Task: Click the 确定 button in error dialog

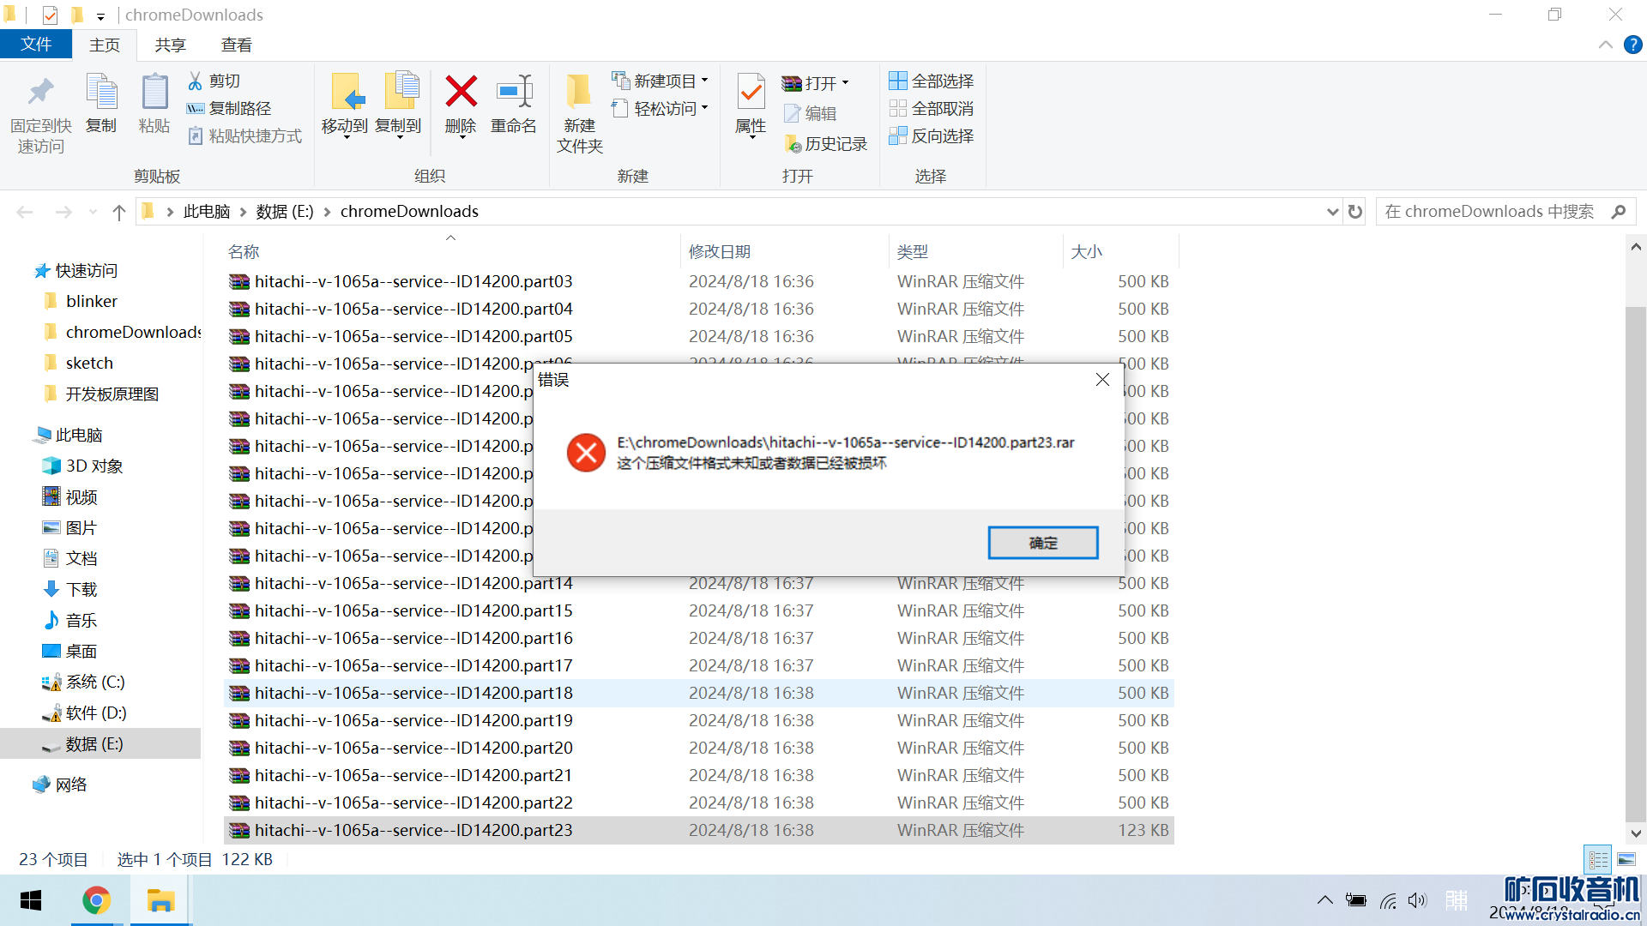Action: (x=1042, y=543)
